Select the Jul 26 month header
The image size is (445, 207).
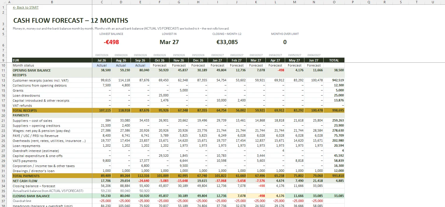[x=102, y=60]
